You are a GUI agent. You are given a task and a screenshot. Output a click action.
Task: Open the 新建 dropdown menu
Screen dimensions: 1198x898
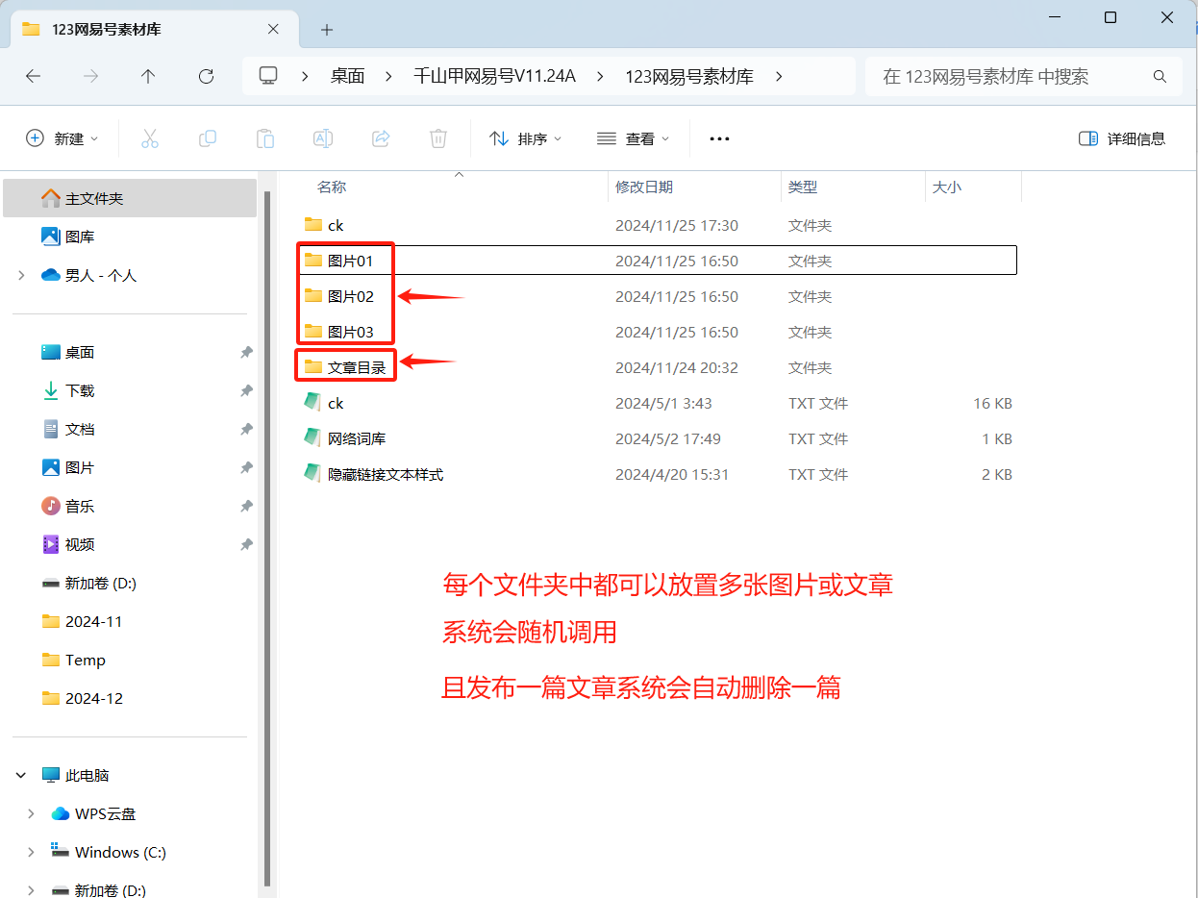coord(62,138)
